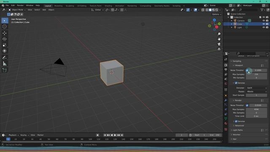
Task: Play the animation forward
Action: pyautogui.click(x=115, y=135)
